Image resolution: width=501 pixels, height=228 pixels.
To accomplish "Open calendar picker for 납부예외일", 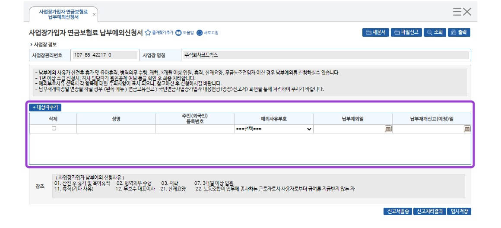I will coord(388,129).
